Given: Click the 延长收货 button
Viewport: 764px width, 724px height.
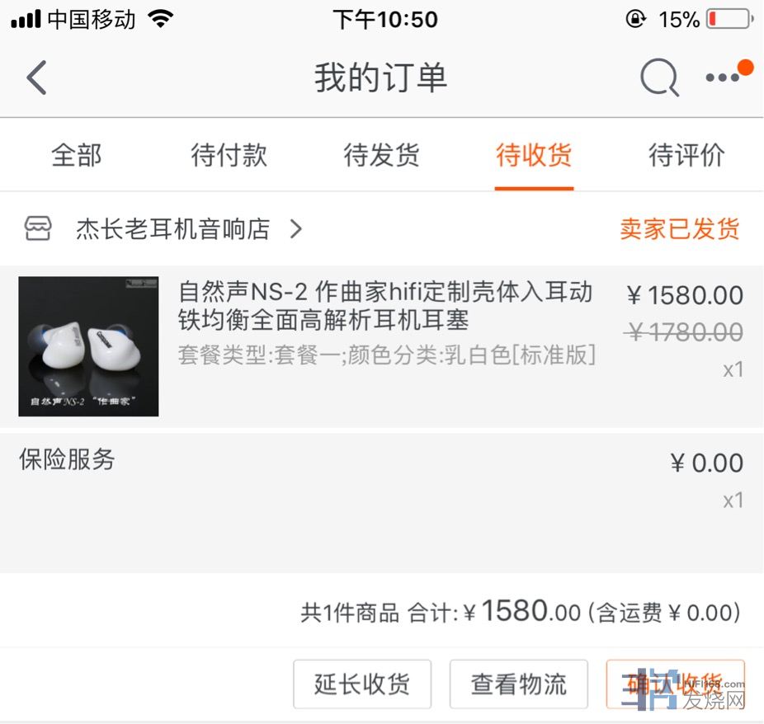Looking at the screenshot, I should 362,684.
